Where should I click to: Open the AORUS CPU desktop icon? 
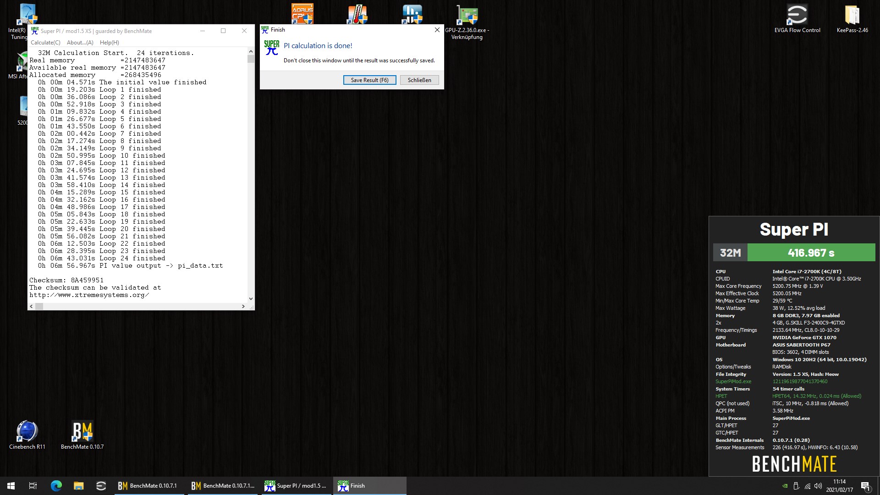coord(302,14)
